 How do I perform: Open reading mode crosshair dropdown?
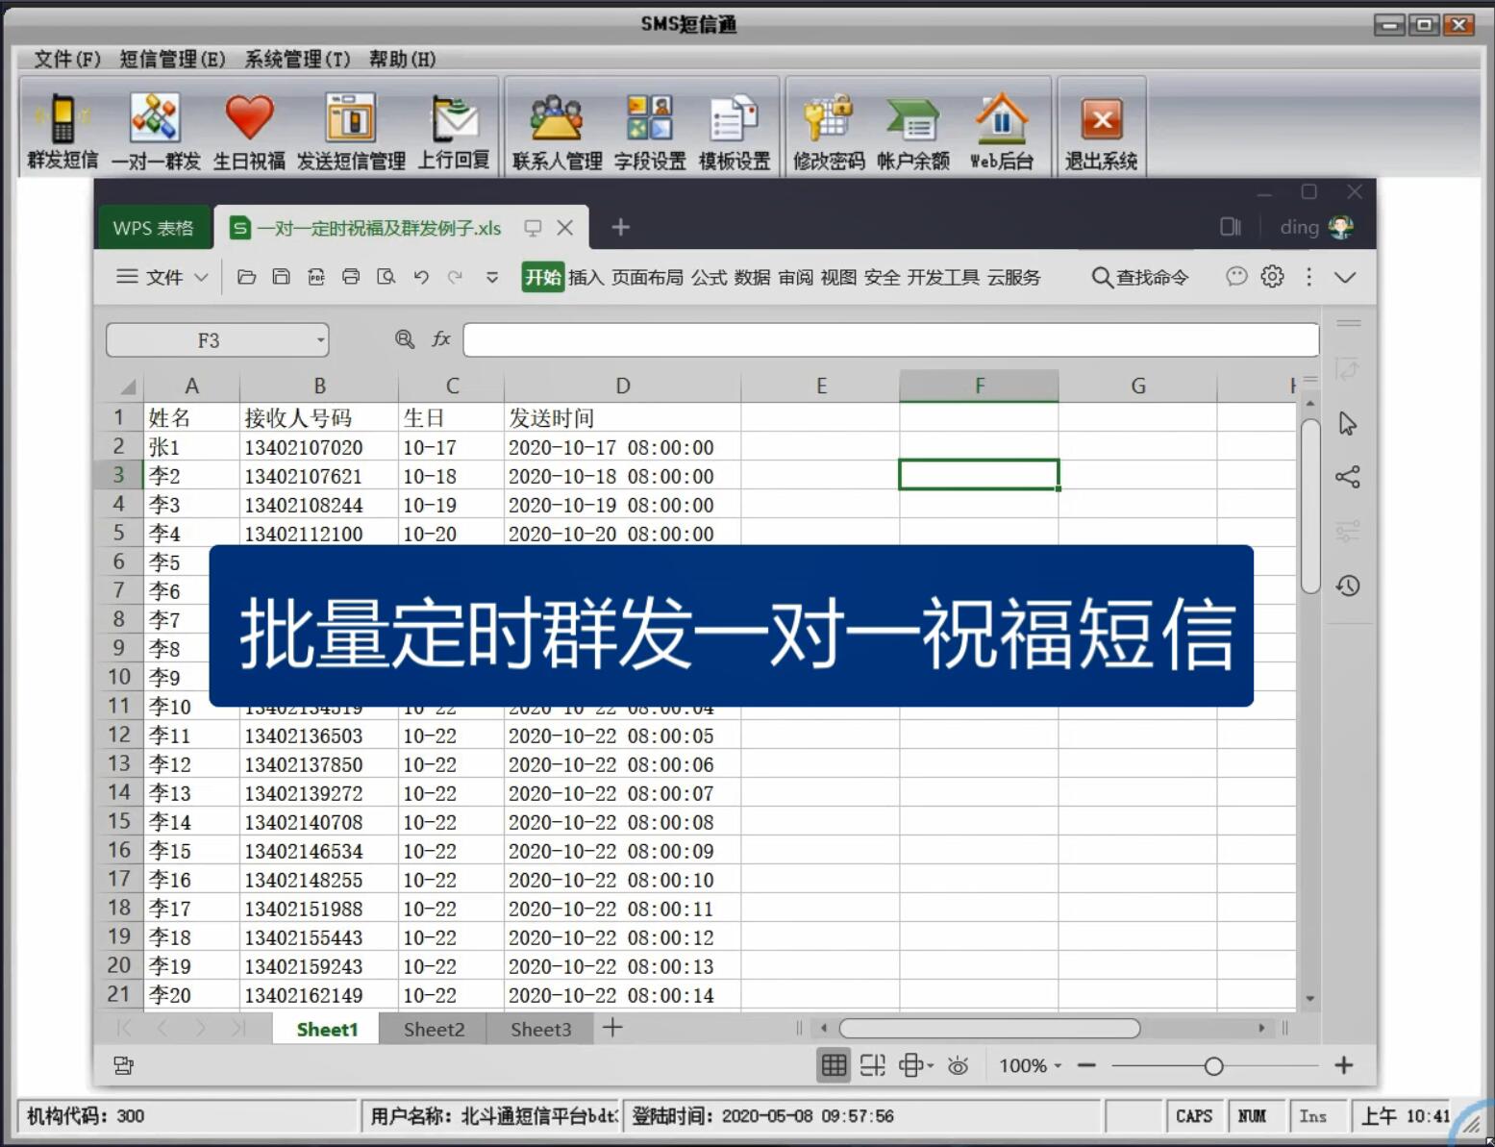tap(930, 1065)
